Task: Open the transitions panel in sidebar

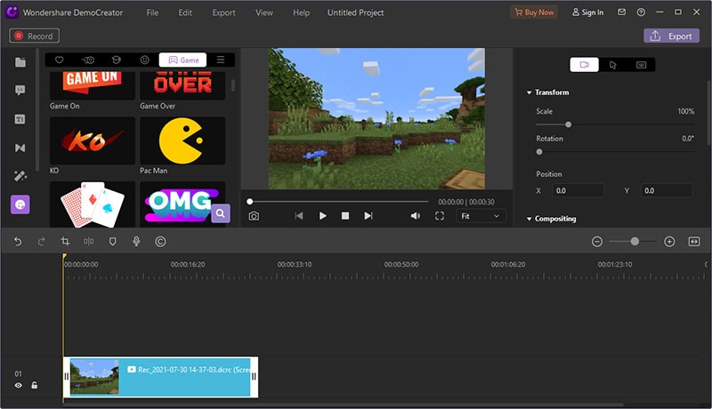Action: point(20,148)
